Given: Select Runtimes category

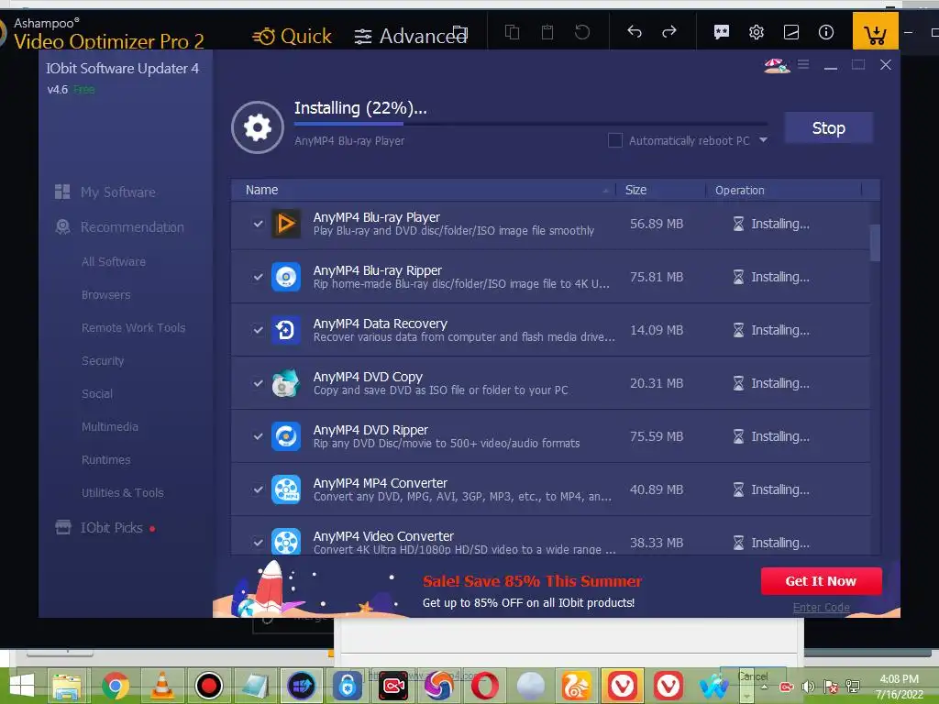Looking at the screenshot, I should coord(106,459).
